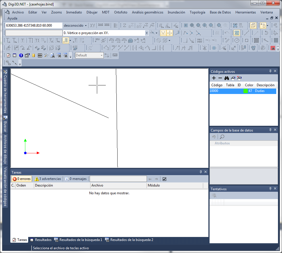The height and width of the screenshot is (253, 282).
Task: Click the green color swatch for code 10000
Action: click(245, 91)
